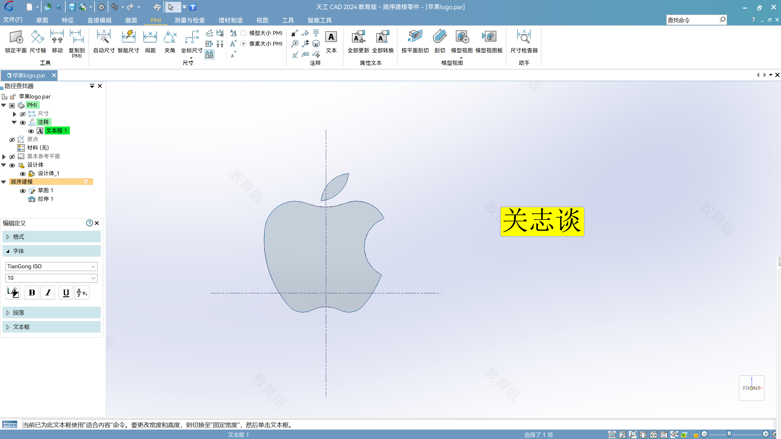This screenshot has width=781, height=439.
Task: Activate the Move (移动) PMI tool
Action: point(57,41)
